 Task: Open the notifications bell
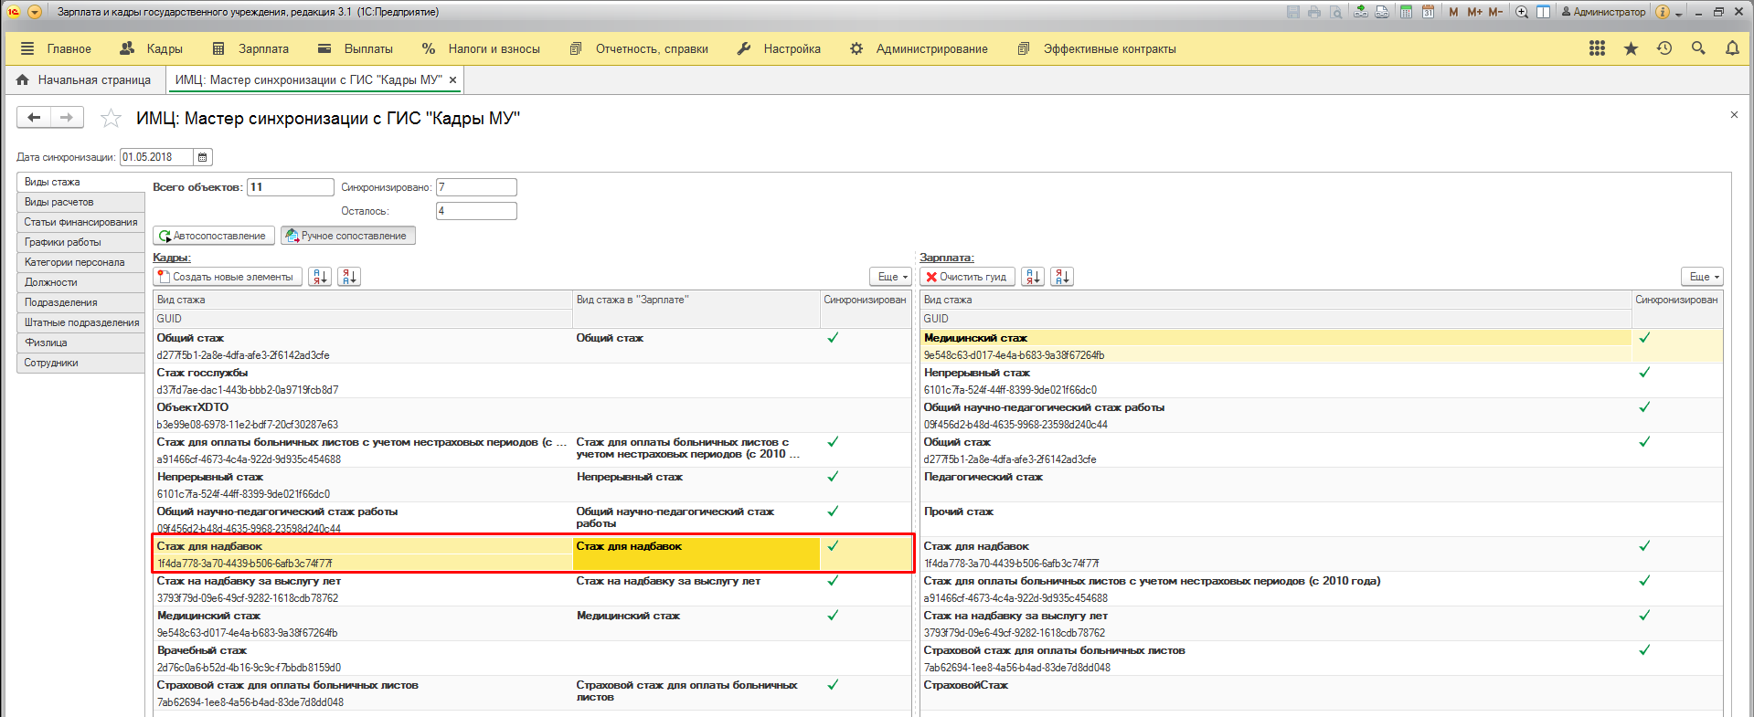click(x=1732, y=48)
